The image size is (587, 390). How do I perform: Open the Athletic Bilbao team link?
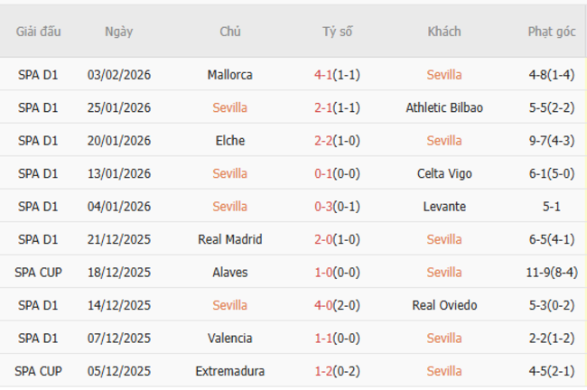coord(444,107)
